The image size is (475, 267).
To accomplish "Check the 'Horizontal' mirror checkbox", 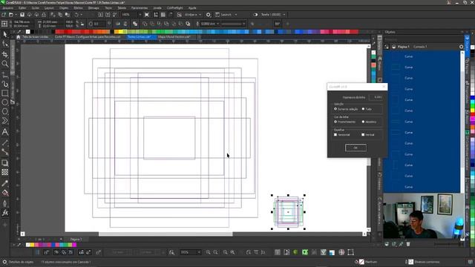I will (x=335, y=135).
